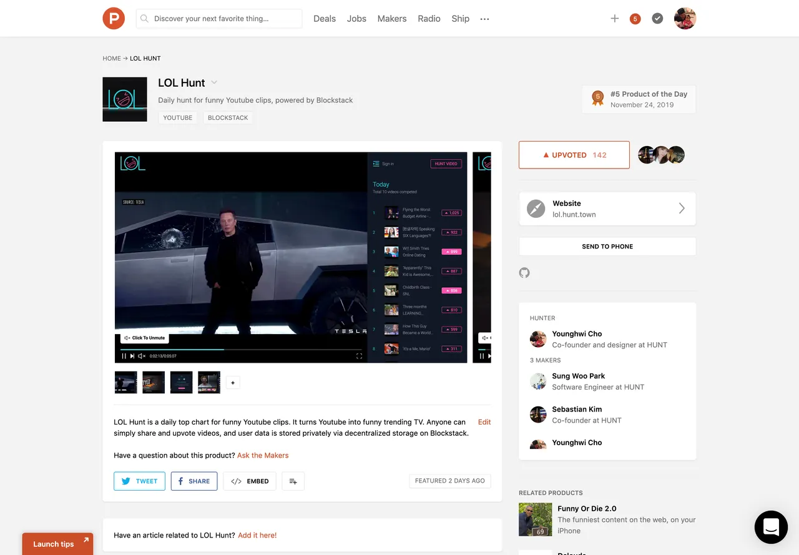The width and height of the screenshot is (799, 555).
Task: Open notifications badge showing 5
Action: tap(635, 19)
